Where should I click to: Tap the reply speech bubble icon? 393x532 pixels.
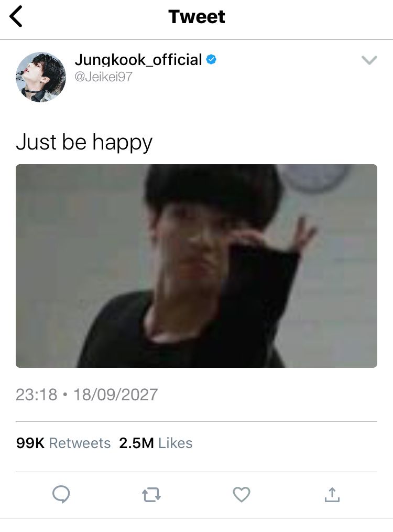[61, 494]
